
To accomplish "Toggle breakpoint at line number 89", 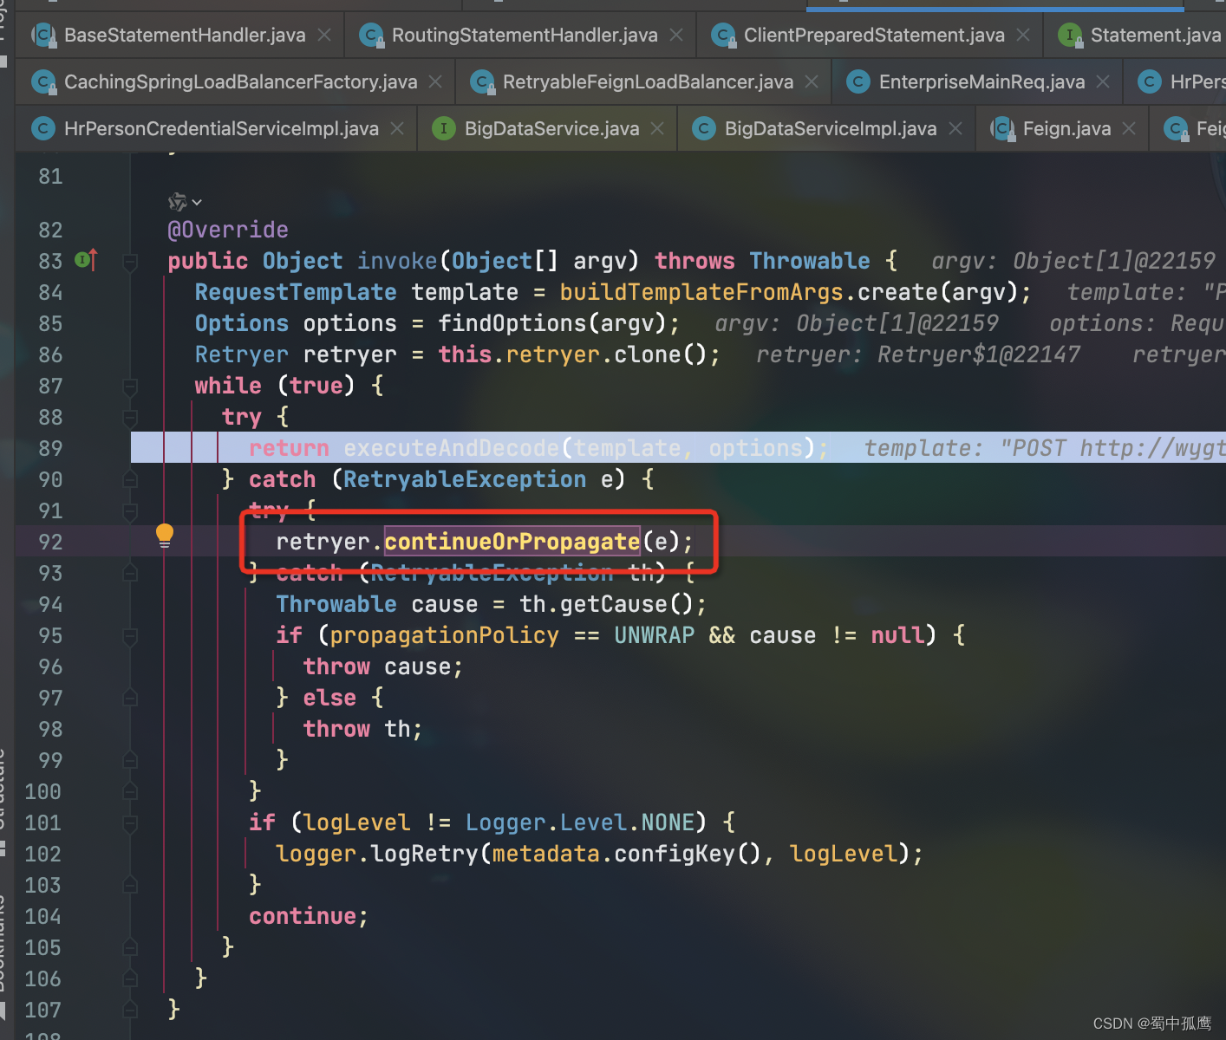I will tap(50, 448).
